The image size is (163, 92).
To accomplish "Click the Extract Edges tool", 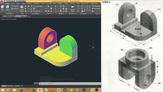I will coord(38,6).
